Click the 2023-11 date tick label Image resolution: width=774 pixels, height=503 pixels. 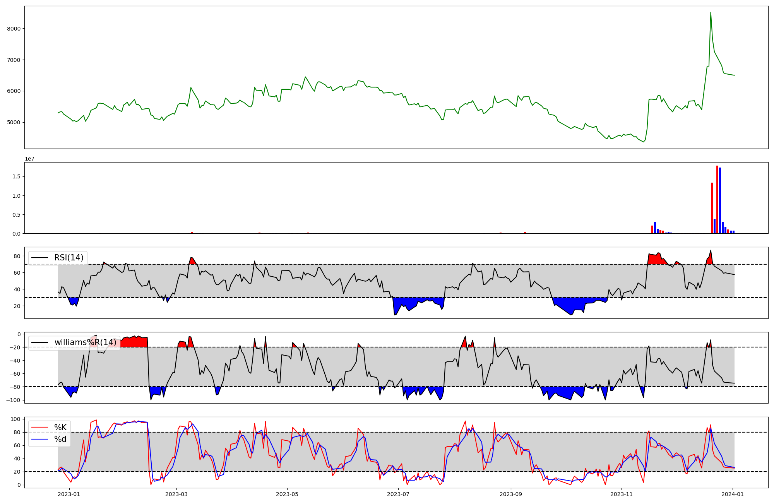click(x=622, y=494)
